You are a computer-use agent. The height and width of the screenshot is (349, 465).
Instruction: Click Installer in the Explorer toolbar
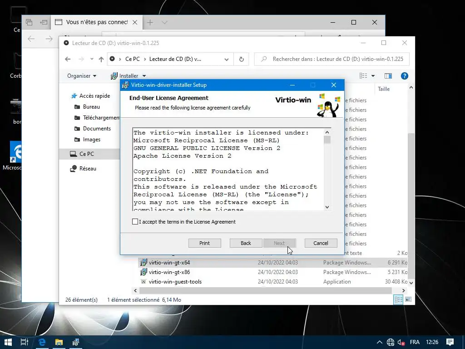click(125, 76)
